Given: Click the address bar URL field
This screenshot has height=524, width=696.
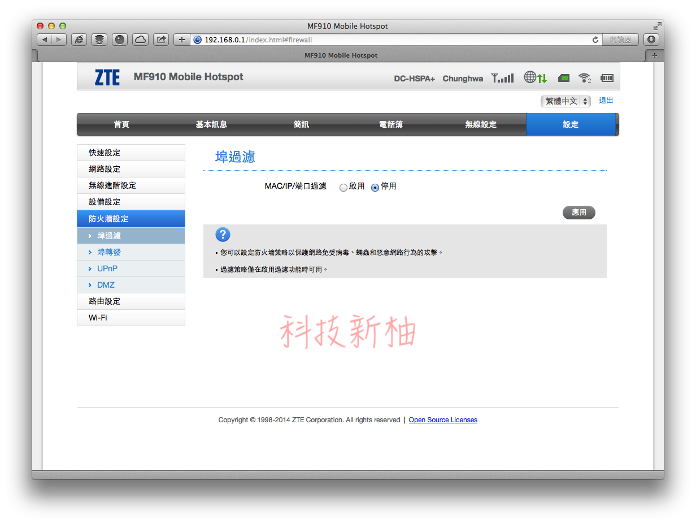Looking at the screenshot, I should (x=395, y=40).
